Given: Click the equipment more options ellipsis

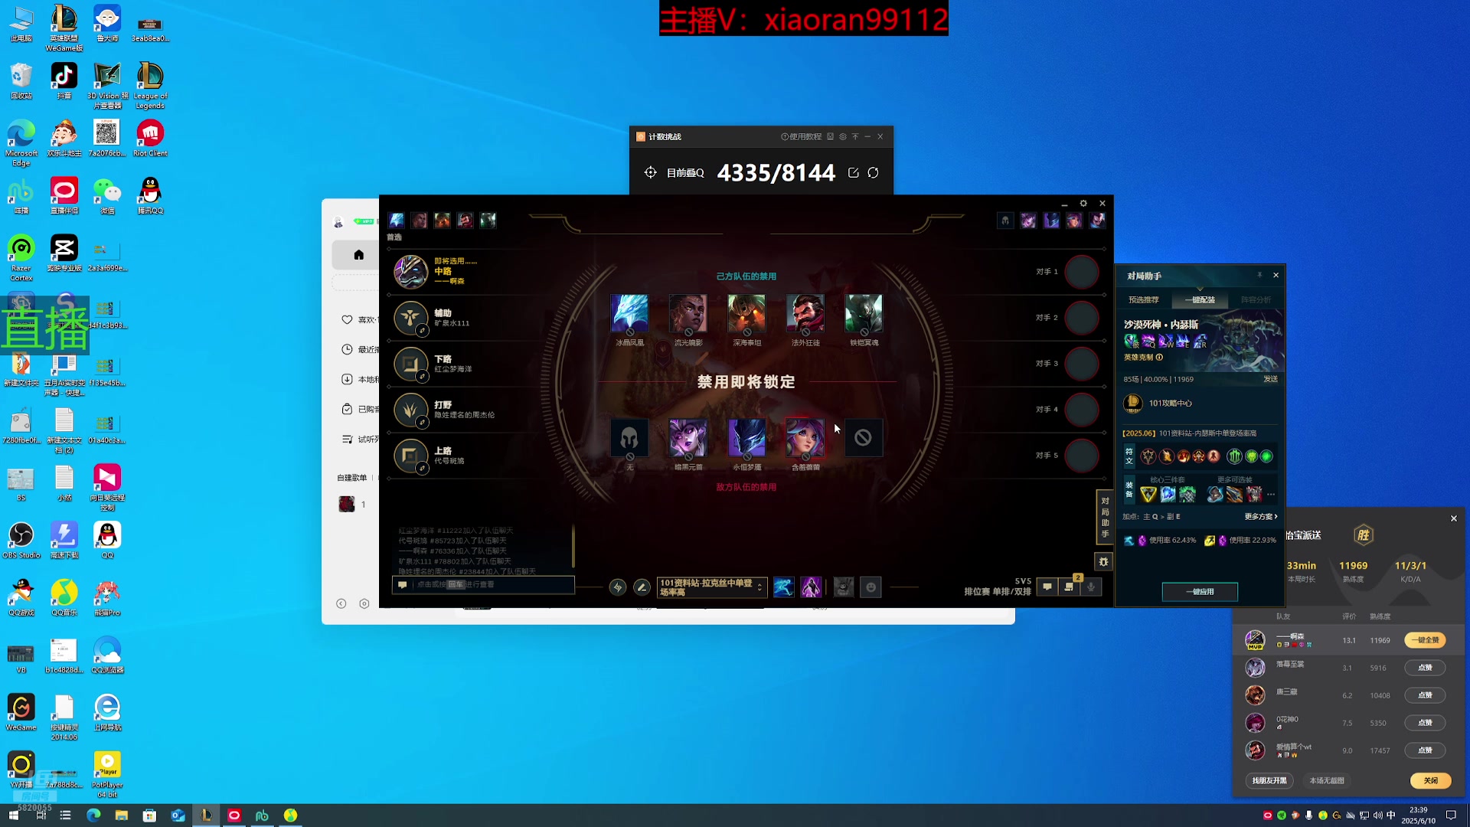Looking at the screenshot, I should (1271, 495).
